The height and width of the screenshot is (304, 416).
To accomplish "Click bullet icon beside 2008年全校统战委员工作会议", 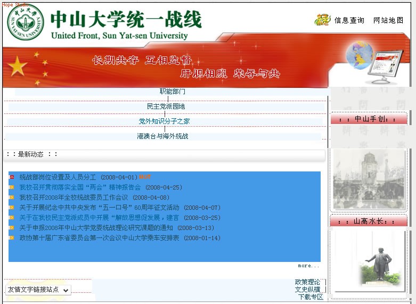I will 11,198.
